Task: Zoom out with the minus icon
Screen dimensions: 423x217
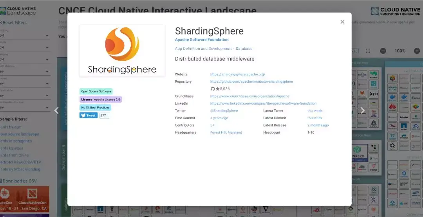Action: pos(383,51)
